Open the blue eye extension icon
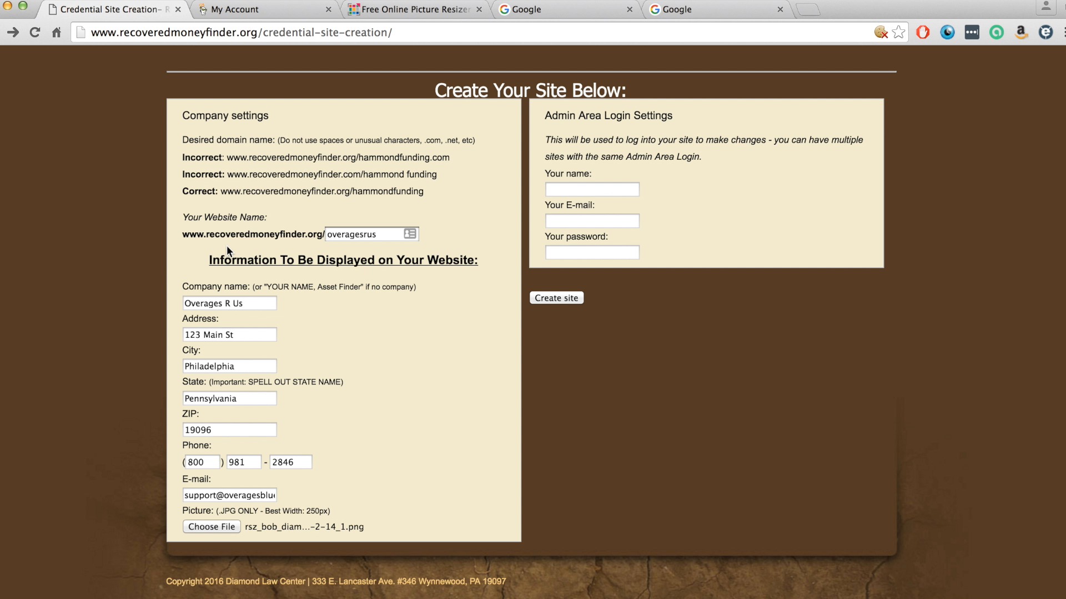Viewport: 1066px width, 599px height. (947, 32)
